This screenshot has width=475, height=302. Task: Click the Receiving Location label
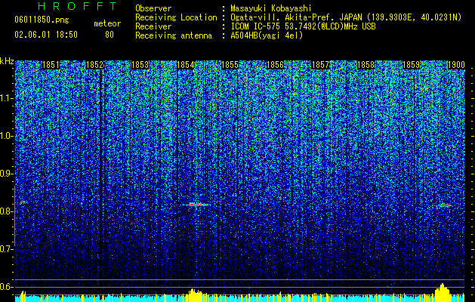coord(176,17)
